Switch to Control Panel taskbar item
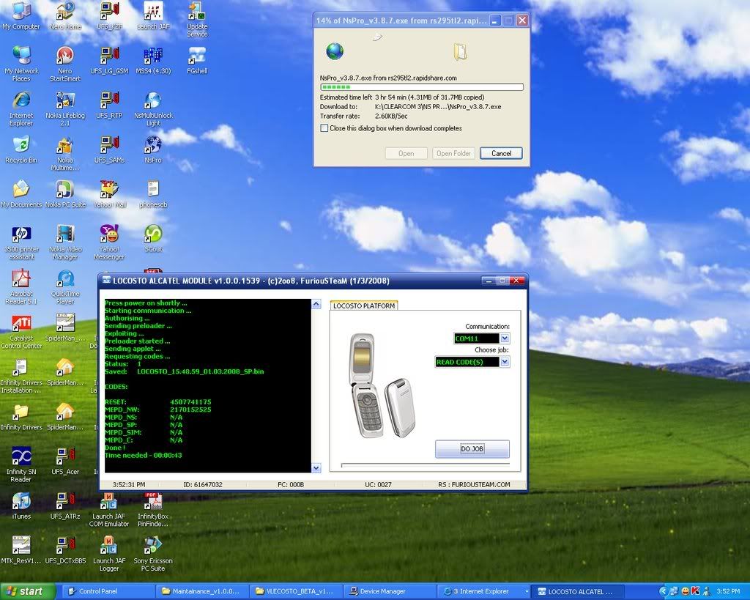The image size is (750, 600). pos(108,591)
